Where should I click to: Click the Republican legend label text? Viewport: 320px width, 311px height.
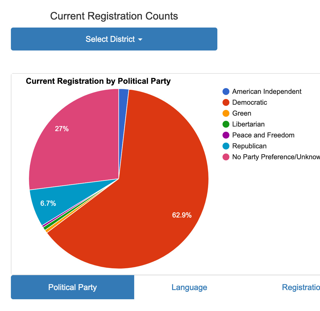point(249,146)
